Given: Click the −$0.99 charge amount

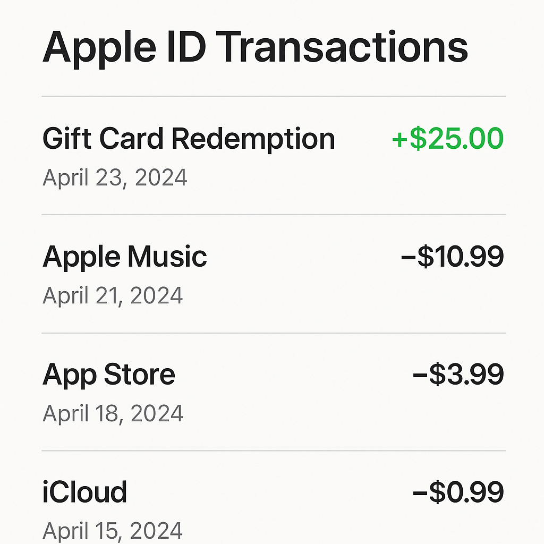Looking at the screenshot, I should (x=458, y=492).
